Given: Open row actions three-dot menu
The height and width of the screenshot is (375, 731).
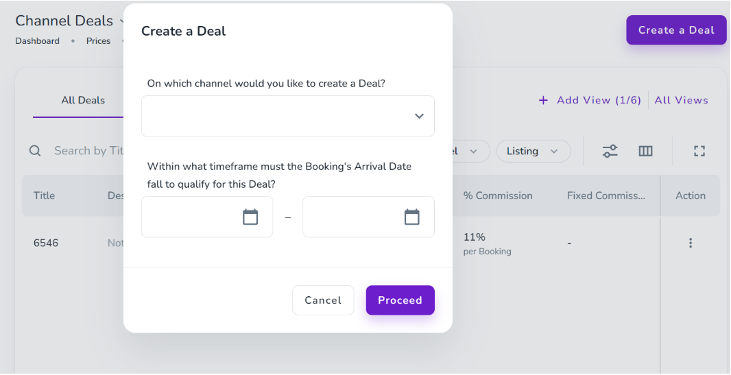Looking at the screenshot, I should pyautogui.click(x=690, y=243).
